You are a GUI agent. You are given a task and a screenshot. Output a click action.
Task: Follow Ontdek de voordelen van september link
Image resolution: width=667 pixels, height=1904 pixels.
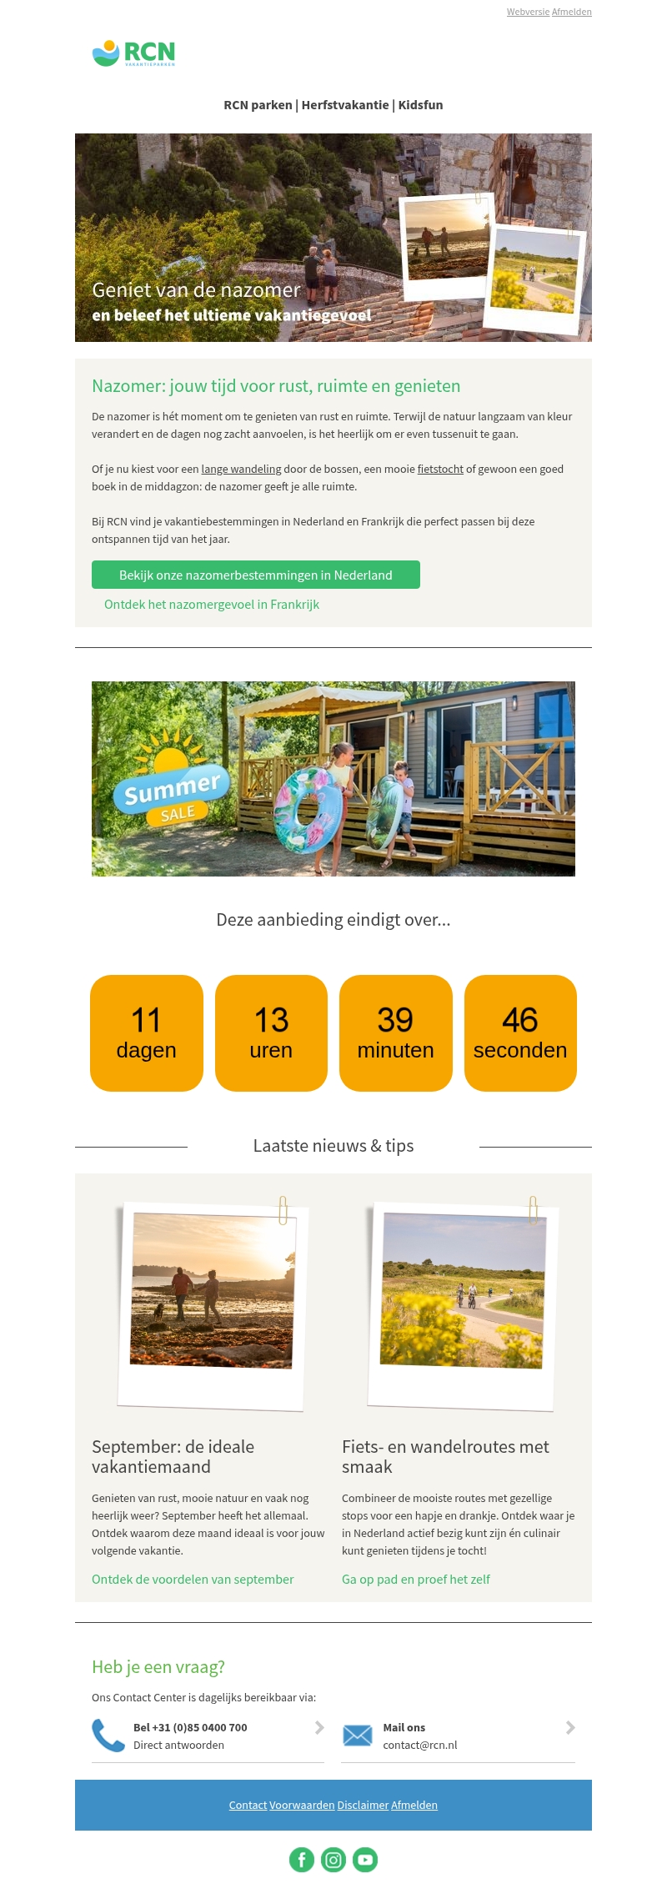(193, 1580)
